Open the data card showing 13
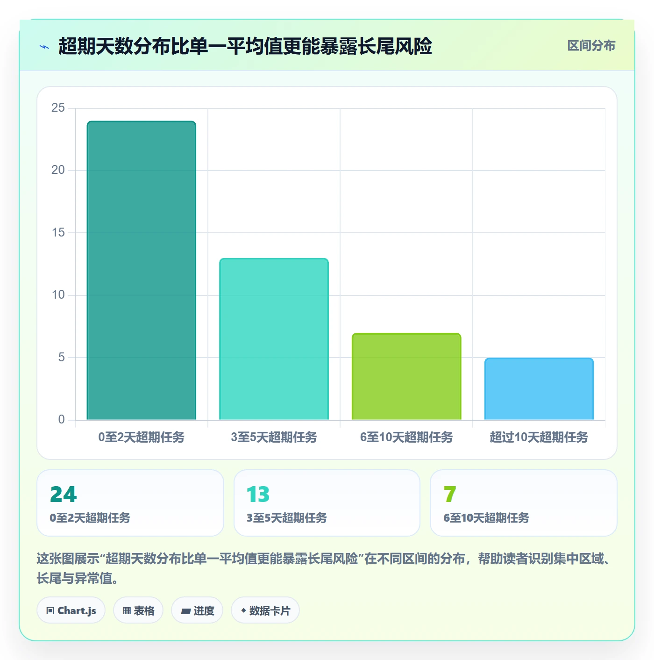654x660 pixels. tap(327, 503)
